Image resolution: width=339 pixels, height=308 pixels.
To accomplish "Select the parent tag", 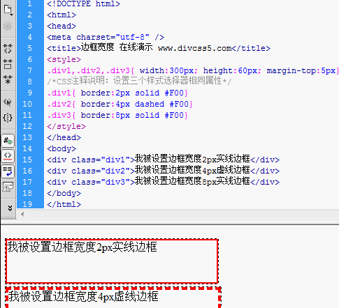I will (8, 102).
